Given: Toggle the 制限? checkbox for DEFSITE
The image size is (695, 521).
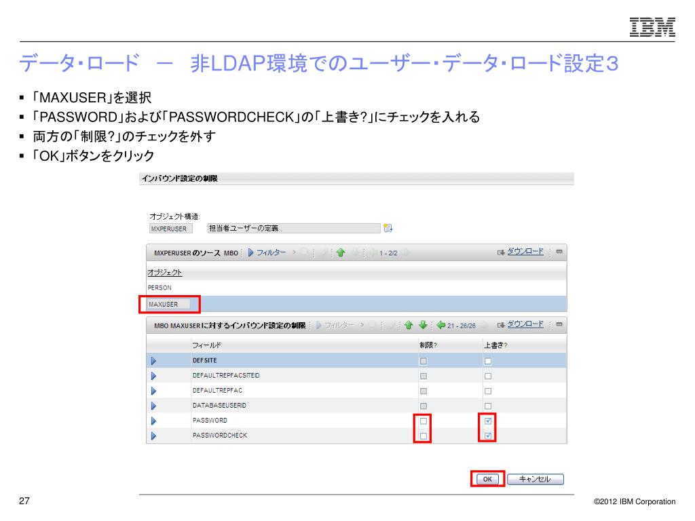Looking at the screenshot, I should (x=424, y=361).
